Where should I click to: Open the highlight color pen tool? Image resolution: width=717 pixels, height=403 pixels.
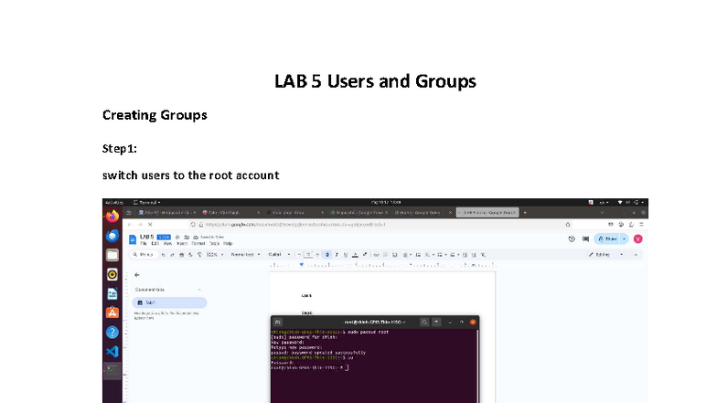point(364,254)
